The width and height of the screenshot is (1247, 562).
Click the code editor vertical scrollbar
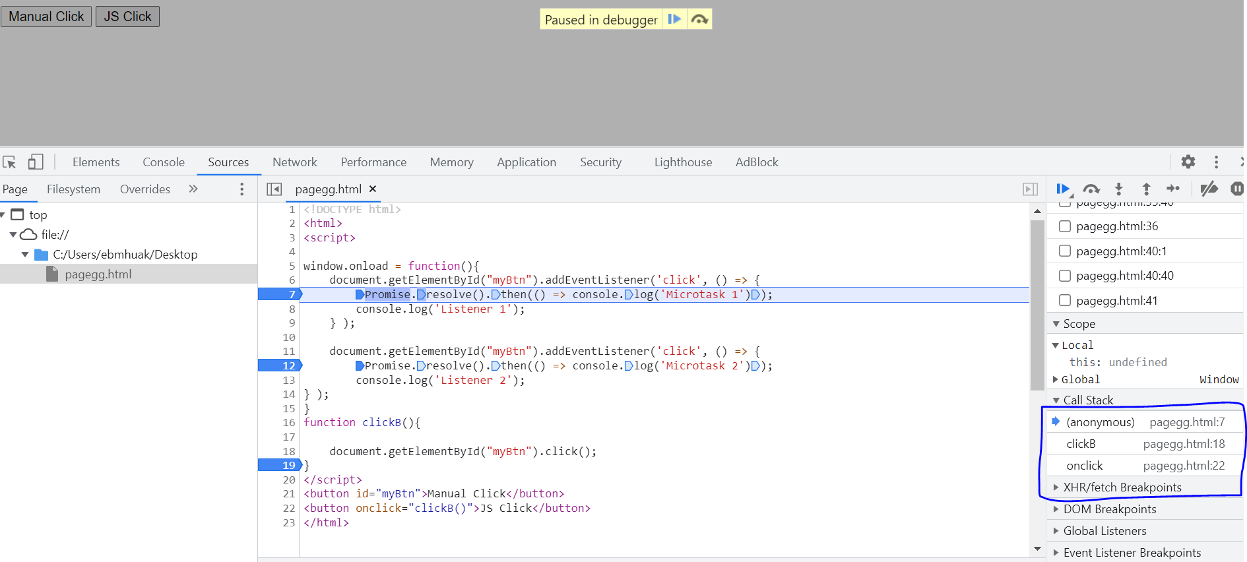pyautogui.click(x=1037, y=303)
